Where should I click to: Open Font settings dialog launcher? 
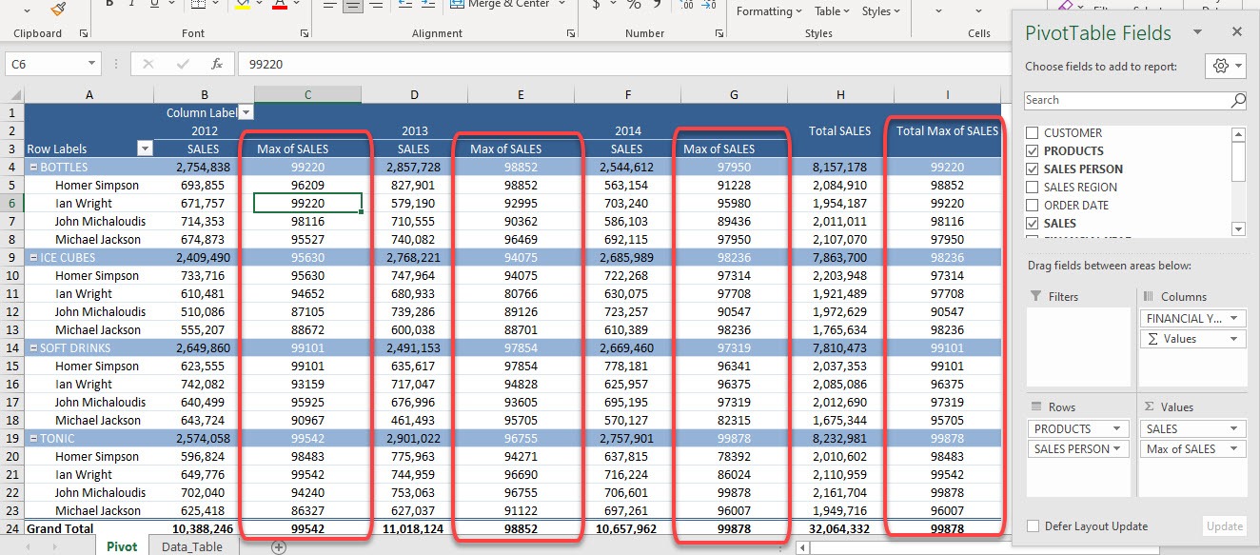click(x=305, y=33)
